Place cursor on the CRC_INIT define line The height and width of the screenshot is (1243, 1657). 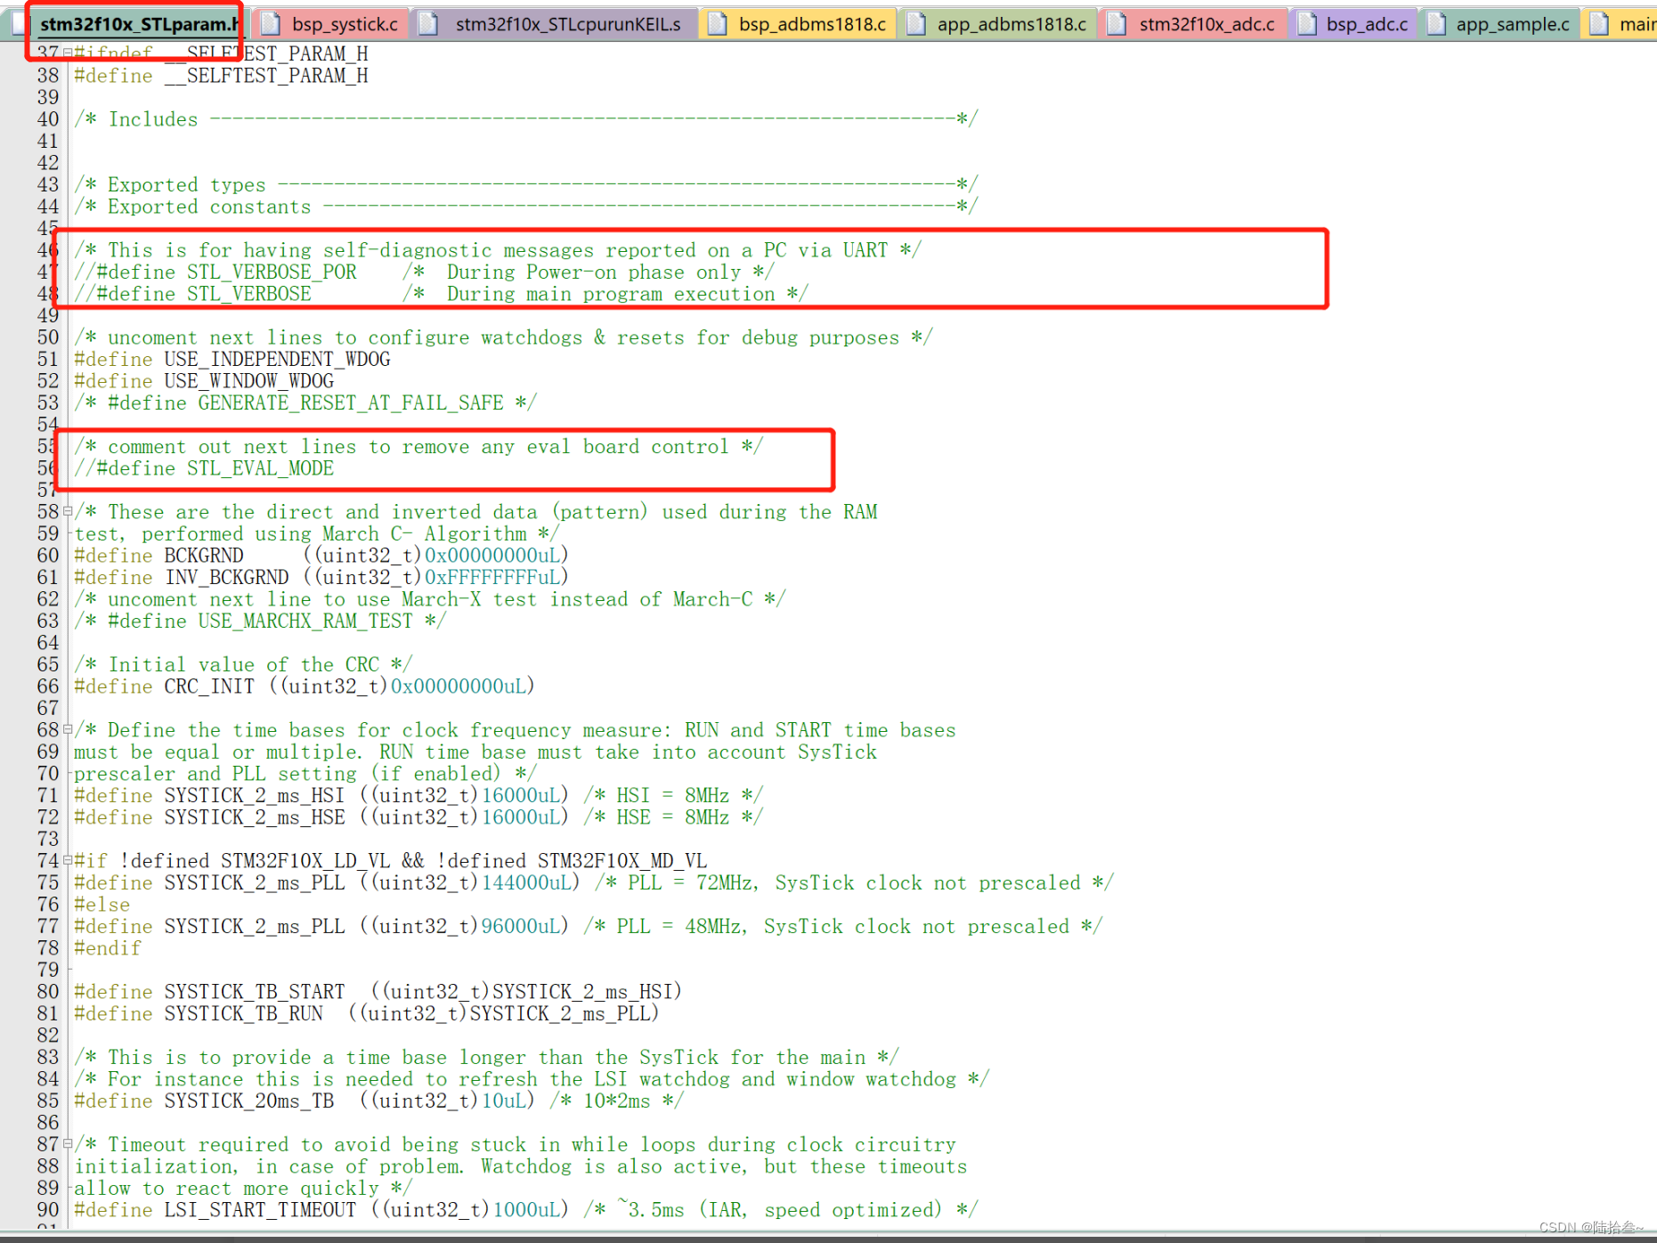click(303, 686)
